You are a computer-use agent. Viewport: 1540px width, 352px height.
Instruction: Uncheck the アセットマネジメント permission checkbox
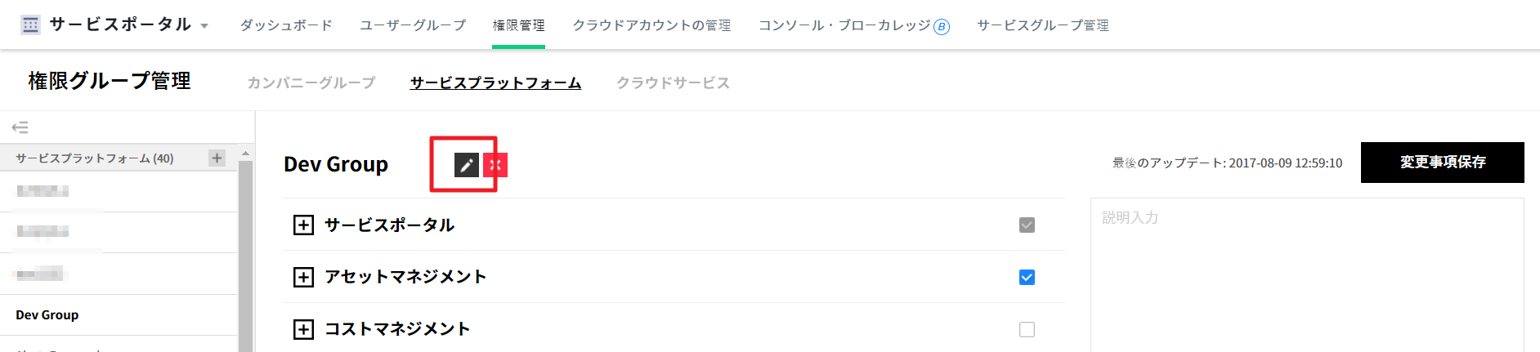[x=1027, y=277]
